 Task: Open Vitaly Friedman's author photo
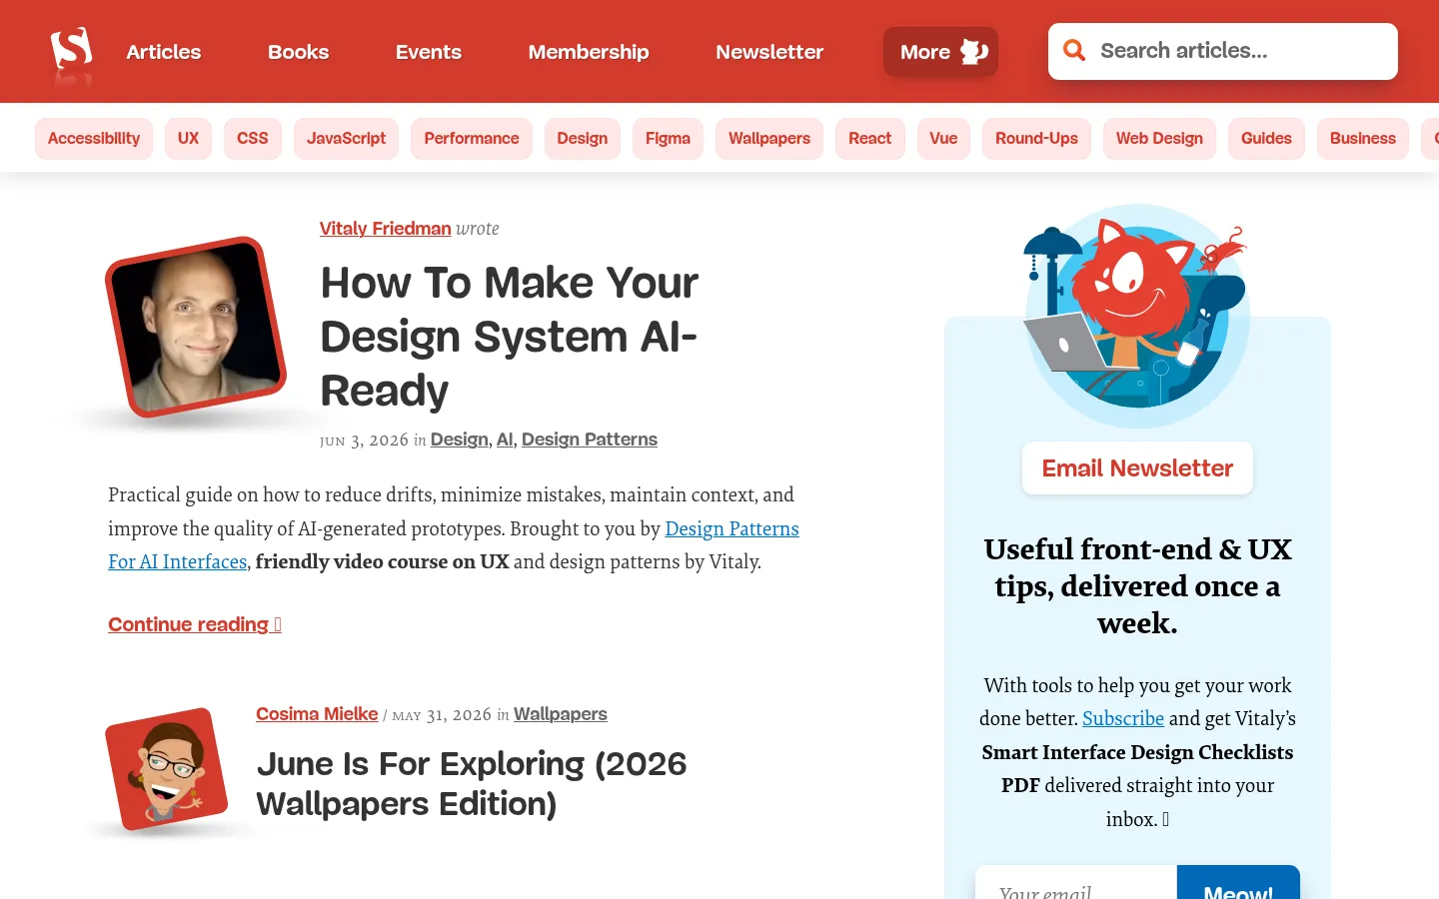[x=196, y=327]
